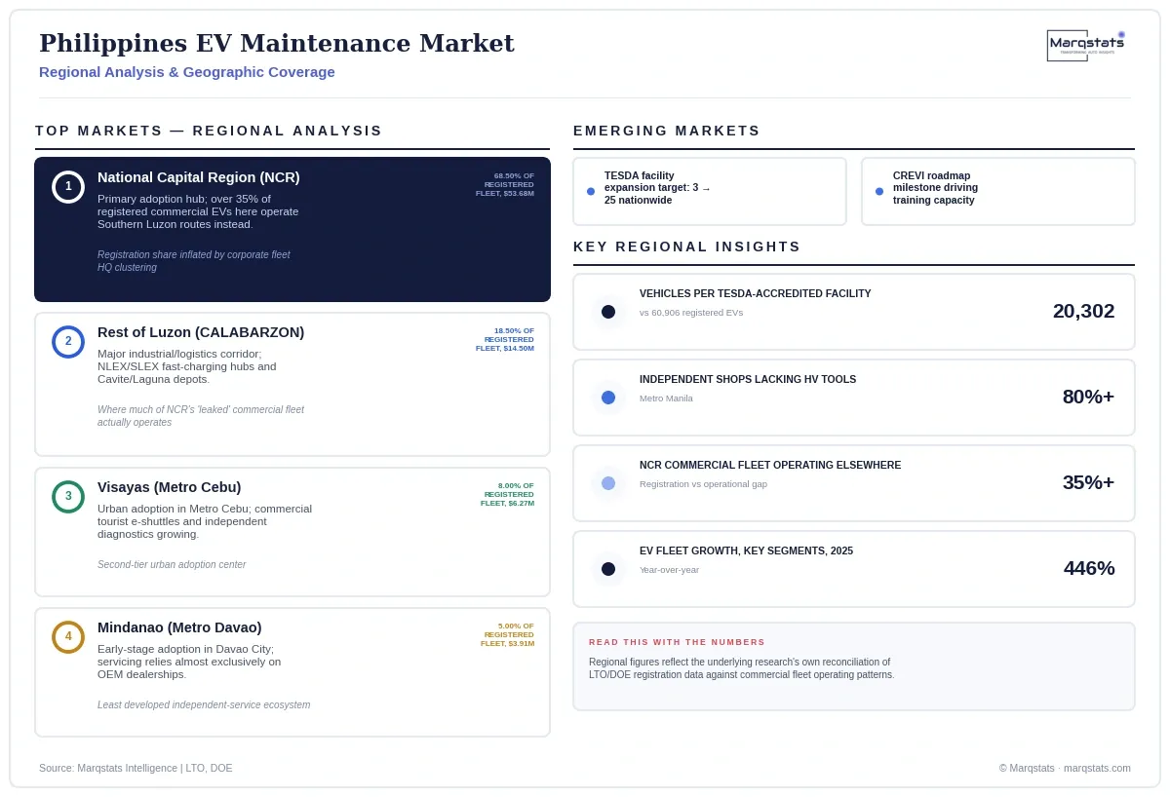Click the Source: Marqstats Intelligence footer text
Image resolution: width=1170 pixels, height=797 pixels.
click(x=136, y=768)
